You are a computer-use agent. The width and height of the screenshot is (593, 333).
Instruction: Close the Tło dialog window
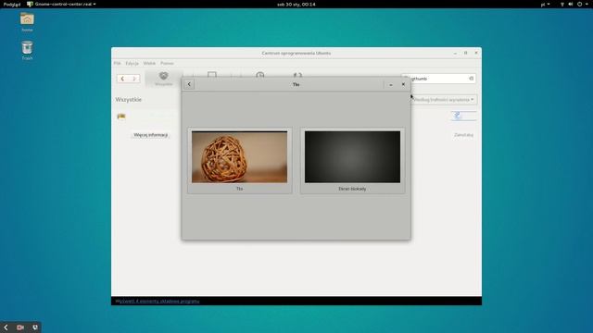pos(403,84)
